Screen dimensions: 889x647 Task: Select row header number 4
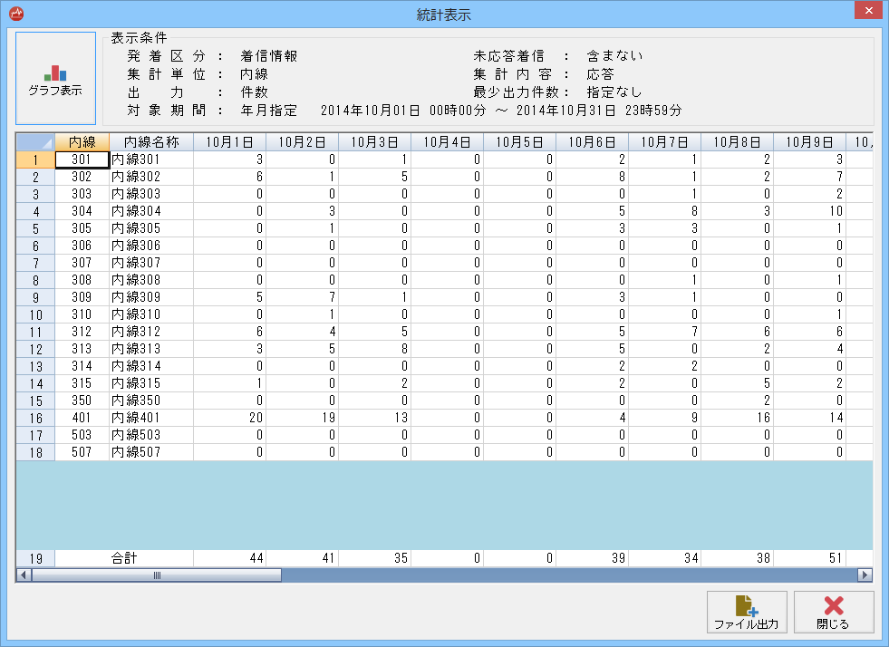35,211
